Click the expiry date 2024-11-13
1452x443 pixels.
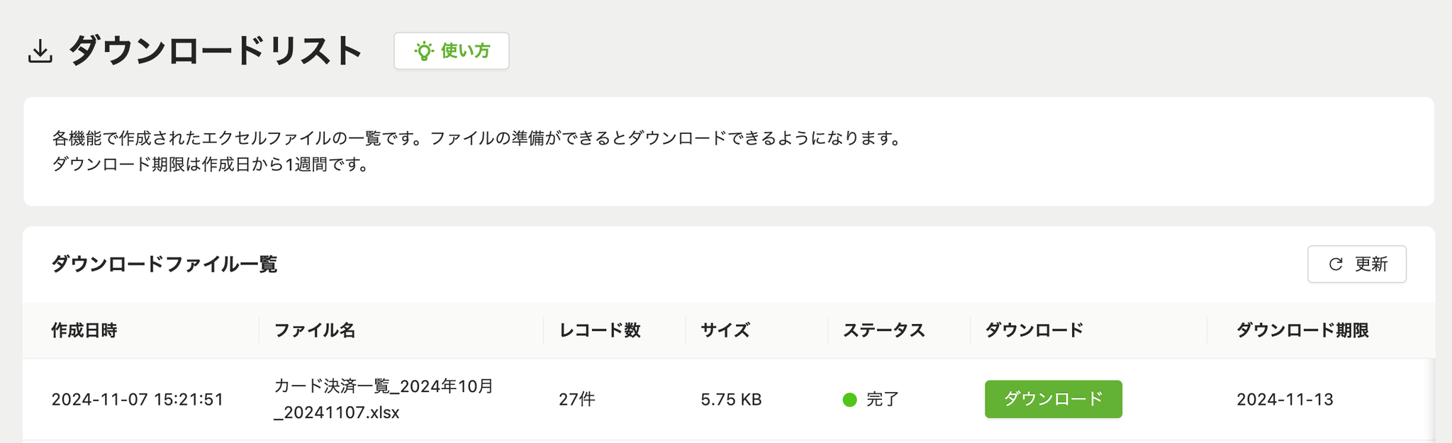(x=1285, y=400)
